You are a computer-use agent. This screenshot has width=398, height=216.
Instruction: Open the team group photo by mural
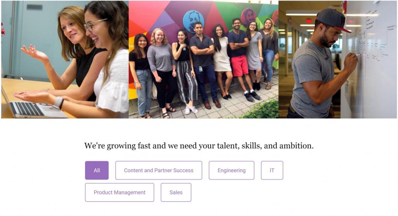(x=204, y=59)
